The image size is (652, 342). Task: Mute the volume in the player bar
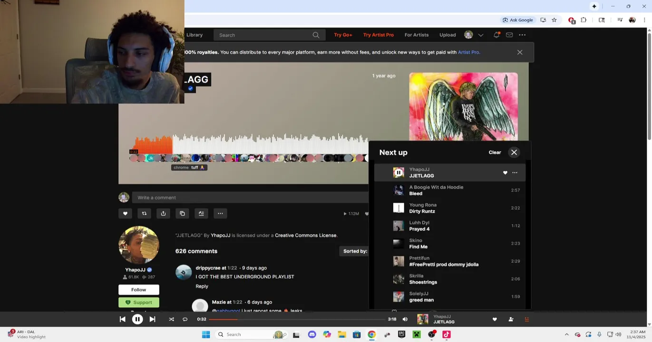(405, 319)
